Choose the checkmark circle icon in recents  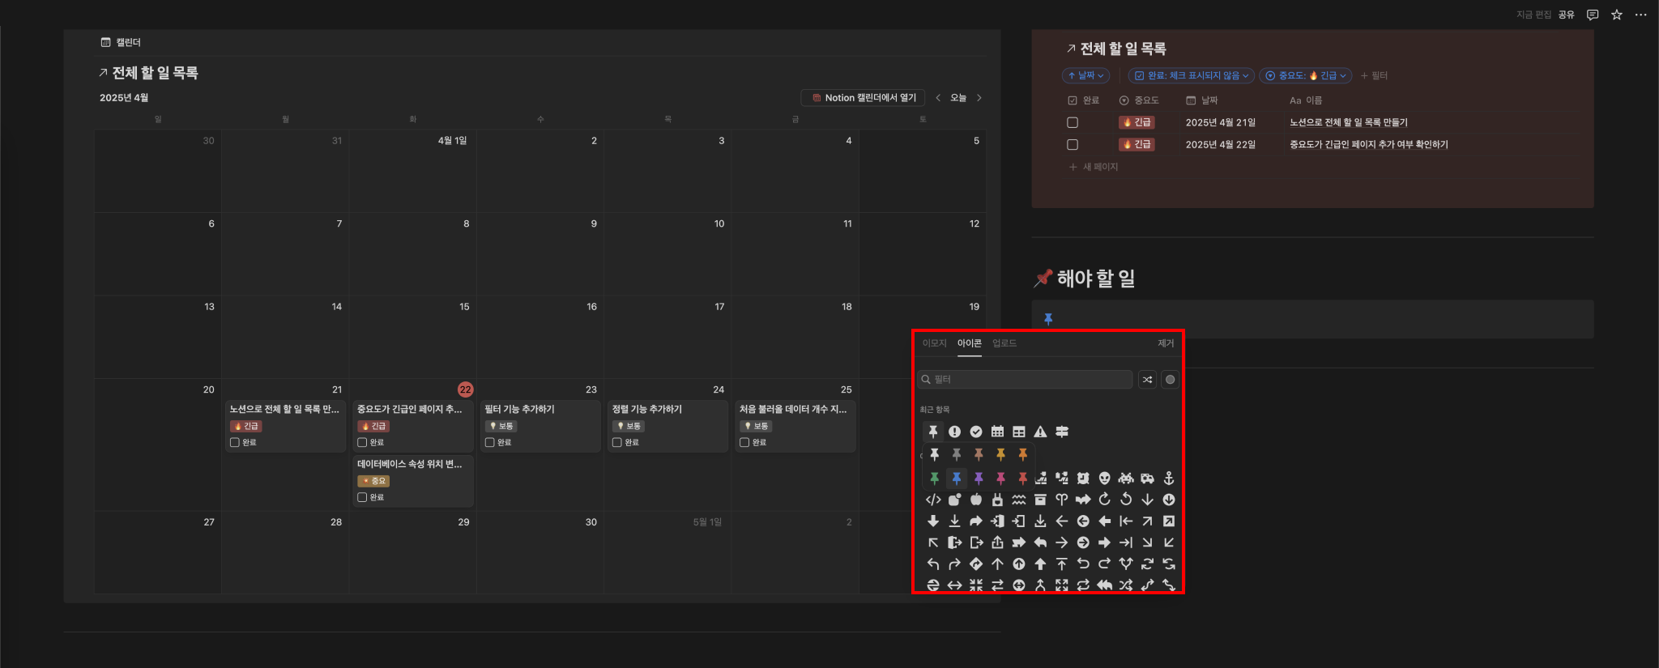(x=976, y=432)
